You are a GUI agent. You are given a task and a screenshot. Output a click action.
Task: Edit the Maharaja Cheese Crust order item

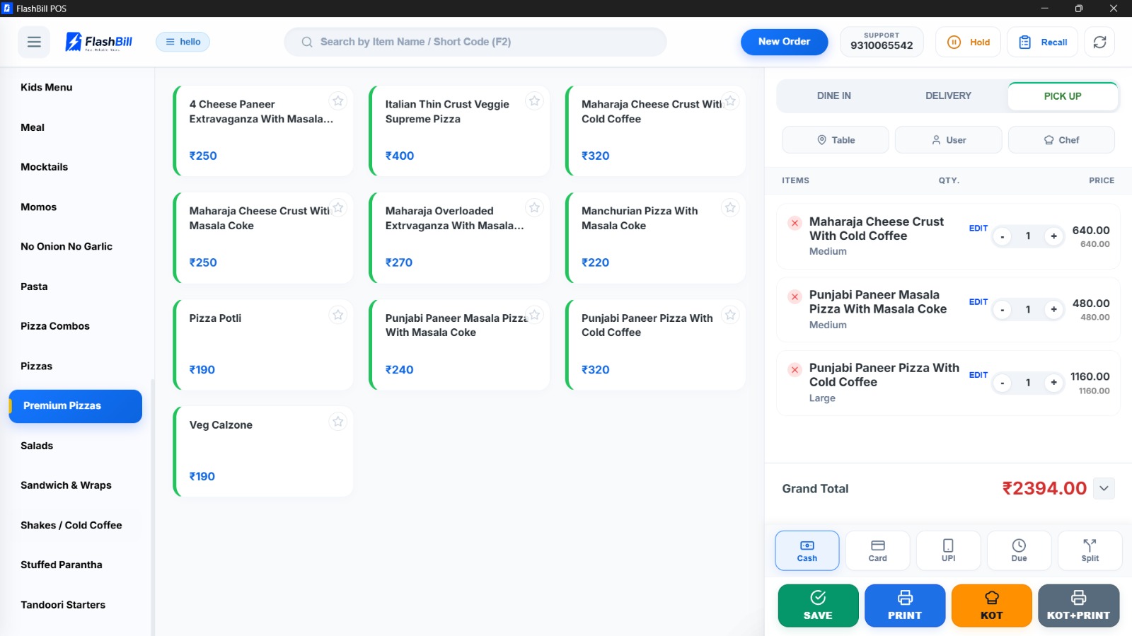pyautogui.click(x=978, y=229)
